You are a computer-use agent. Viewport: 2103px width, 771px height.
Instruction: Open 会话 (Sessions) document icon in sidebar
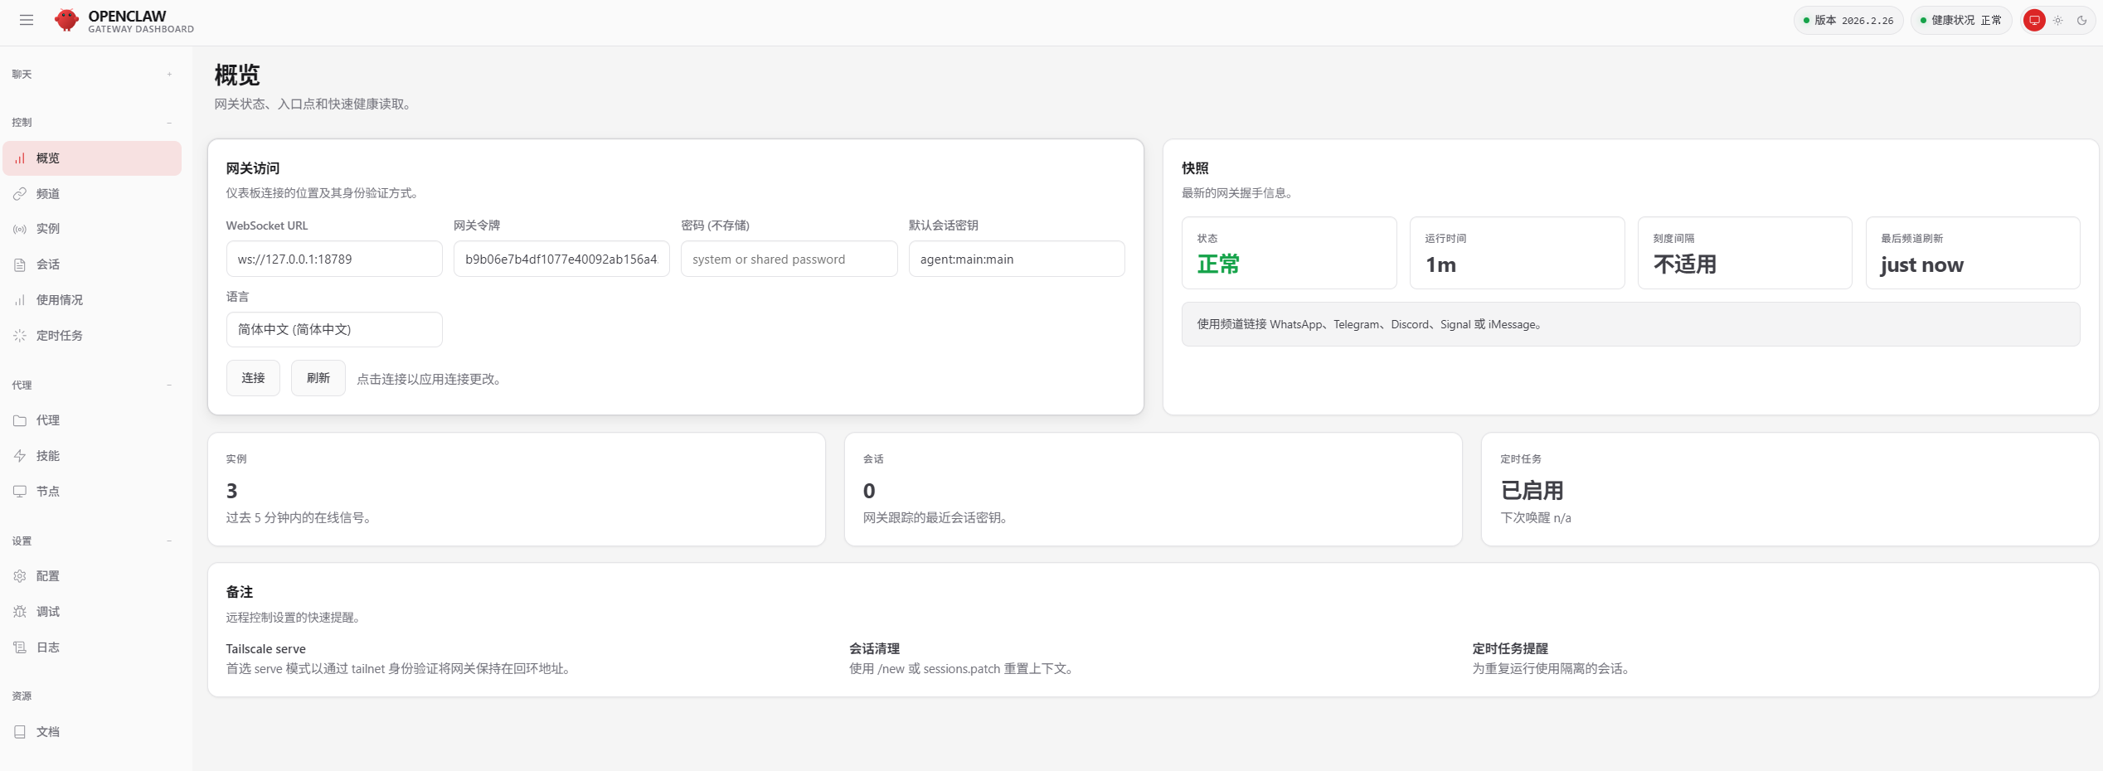click(x=20, y=264)
